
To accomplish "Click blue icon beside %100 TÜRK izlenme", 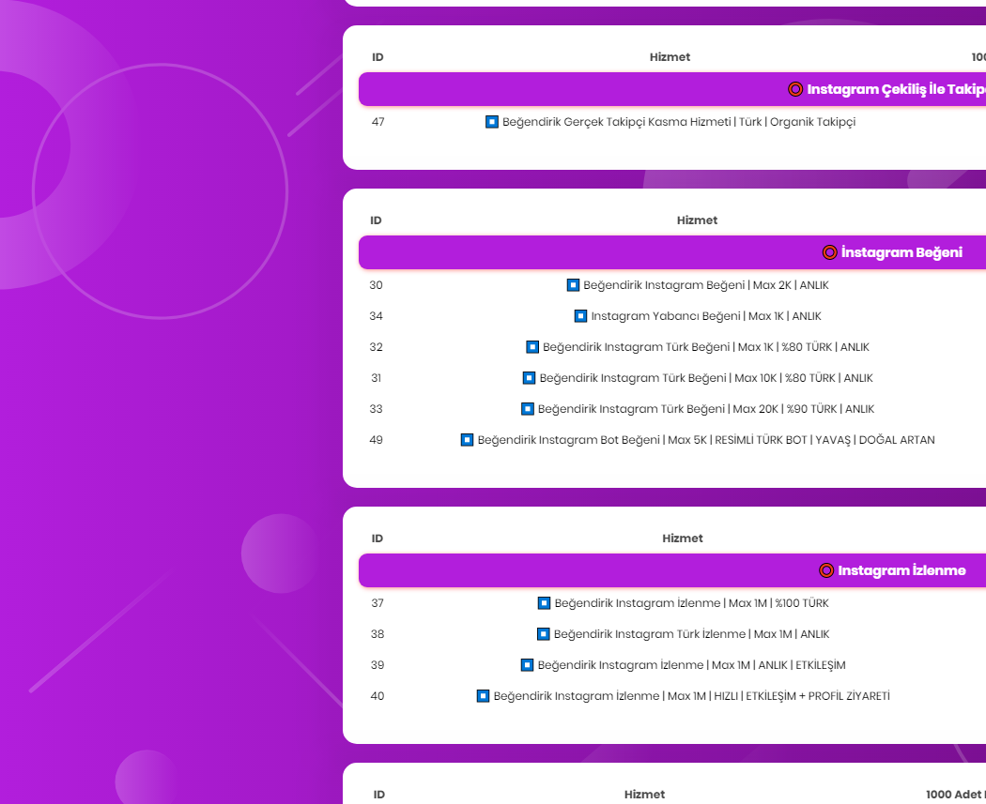I will pos(544,603).
